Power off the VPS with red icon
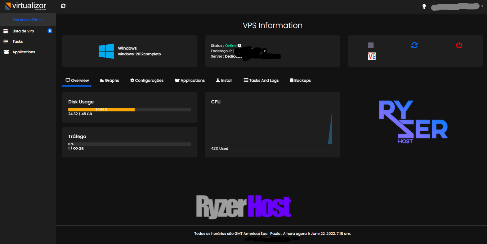 tap(459, 45)
